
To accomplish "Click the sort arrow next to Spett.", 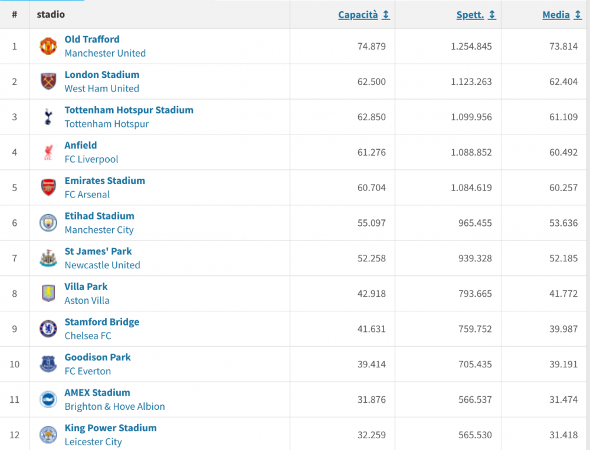I will coord(492,15).
